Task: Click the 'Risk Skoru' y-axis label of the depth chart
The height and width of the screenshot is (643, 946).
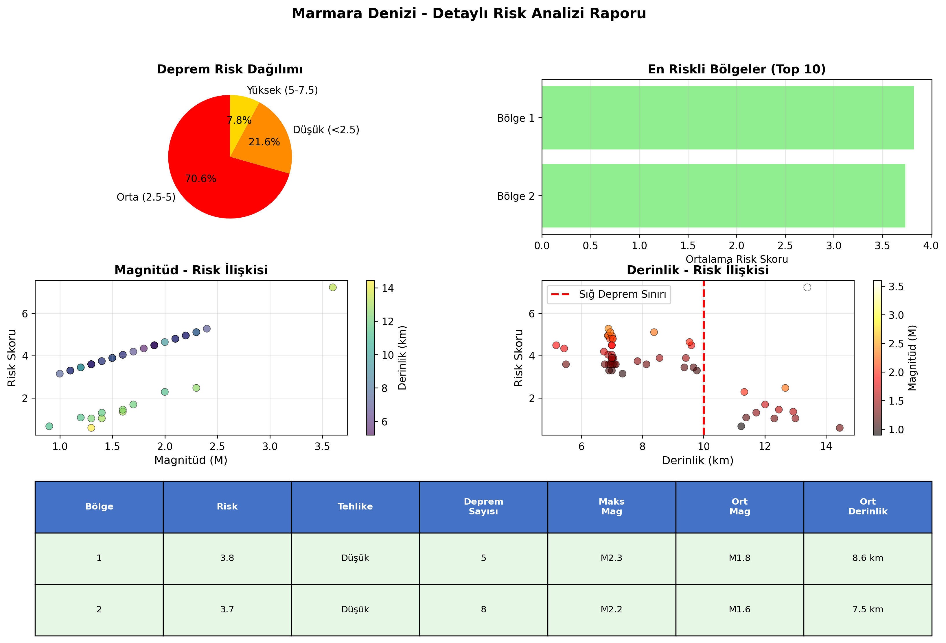Action: [518, 358]
